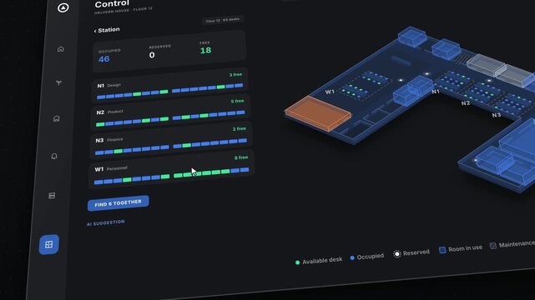Click the Halvern House Floor 12 subtitle
535x300 pixels.
pyautogui.click(x=124, y=11)
